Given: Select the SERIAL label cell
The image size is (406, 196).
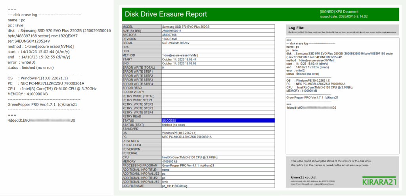Looking at the screenshot, I should pos(142,43).
